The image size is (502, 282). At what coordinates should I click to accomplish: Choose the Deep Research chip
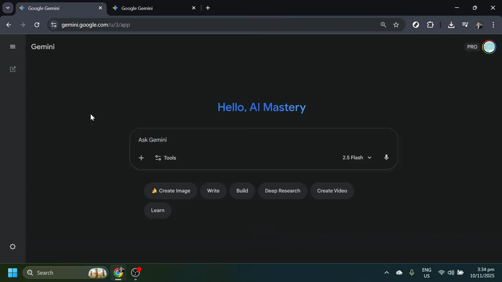click(282, 191)
